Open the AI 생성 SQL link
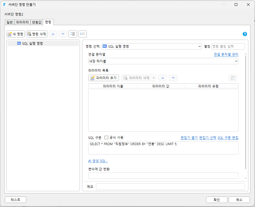The width and height of the screenshot is (255, 207). click(98, 161)
